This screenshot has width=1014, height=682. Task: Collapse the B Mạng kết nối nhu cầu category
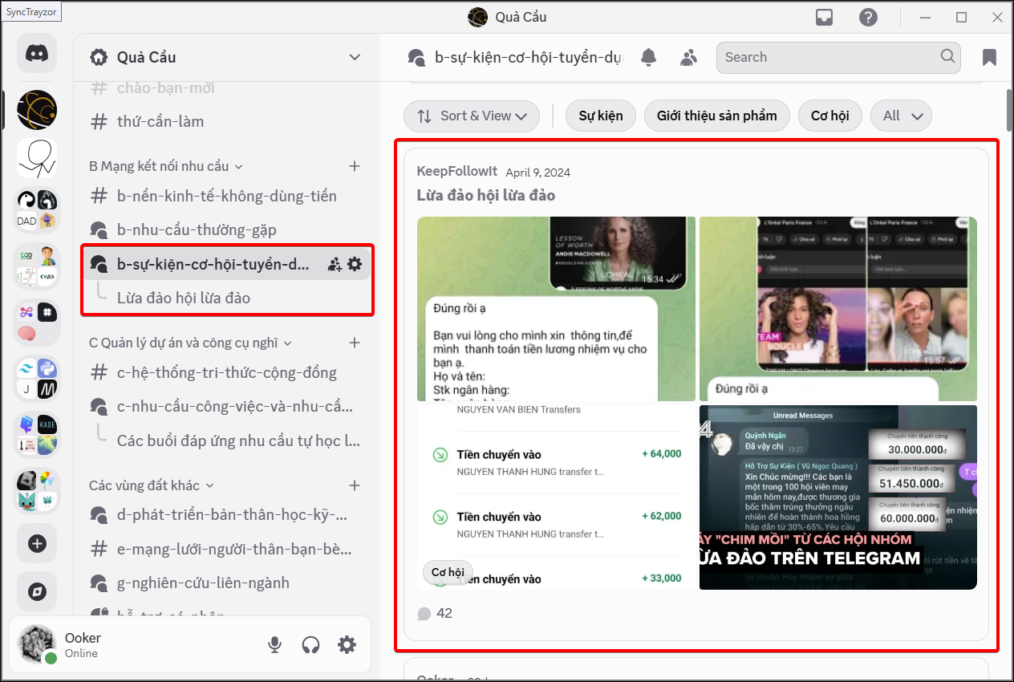click(x=165, y=166)
